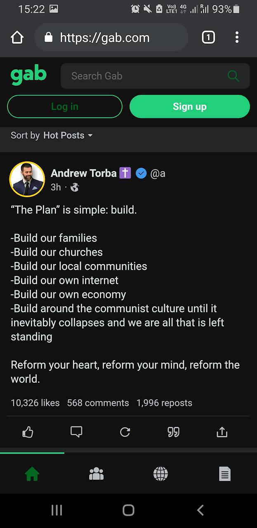Tap the browser home icon

coord(17,38)
